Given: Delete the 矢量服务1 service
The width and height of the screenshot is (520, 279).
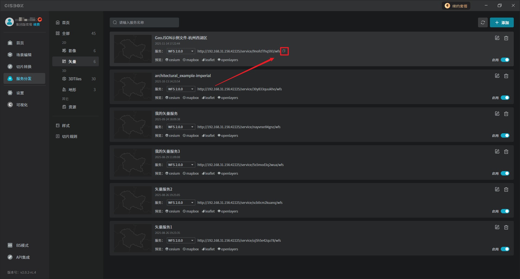Looking at the screenshot, I should point(506,227).
